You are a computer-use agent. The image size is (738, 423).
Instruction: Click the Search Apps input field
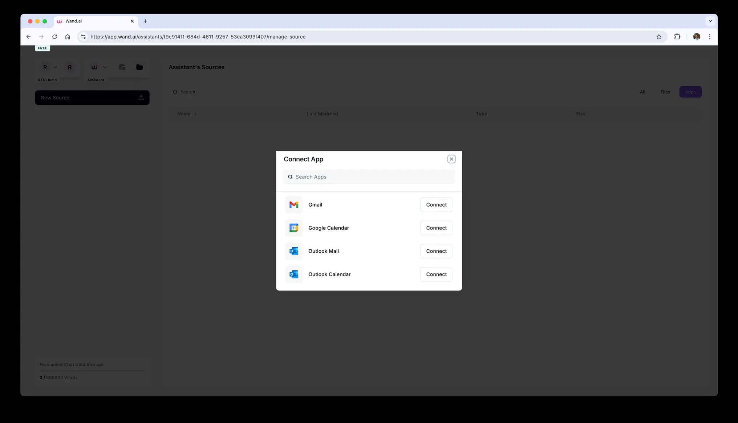click(369, 177)
